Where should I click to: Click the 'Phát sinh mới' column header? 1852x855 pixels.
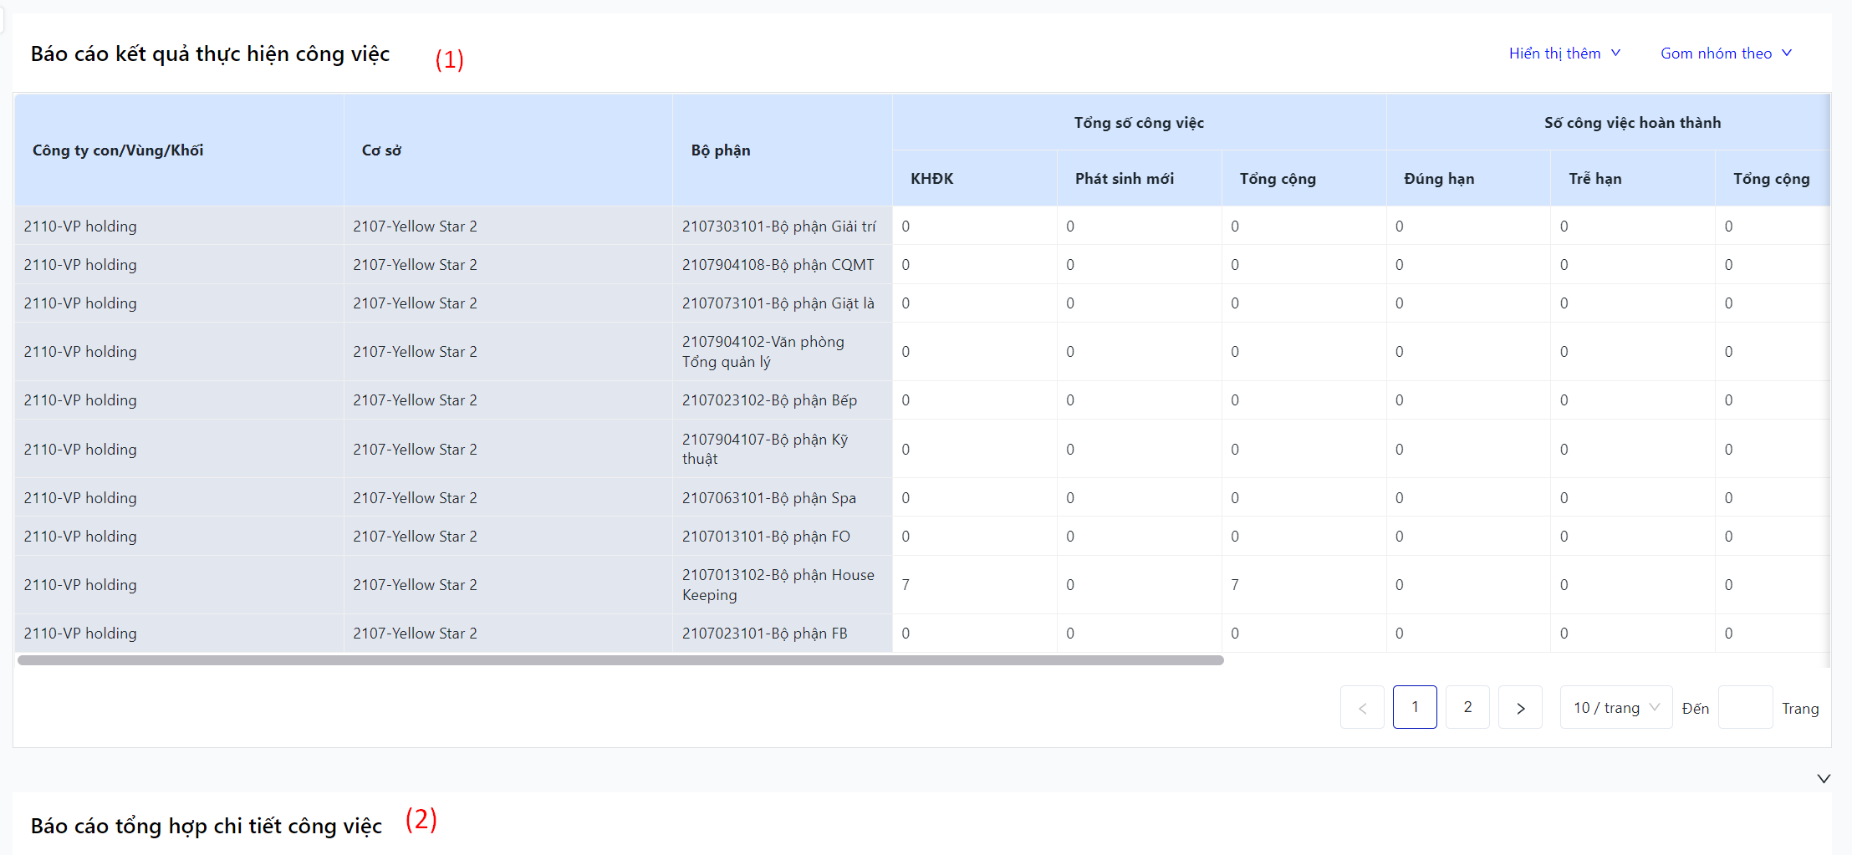[x=1124, y=179]
